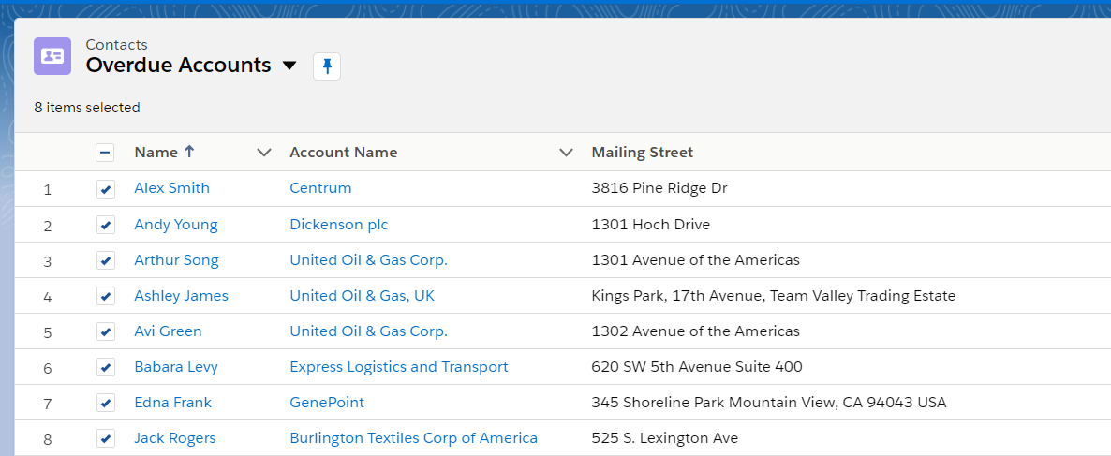Click the address 3816 Pine Ridge Dr
This screenshot has width=1111, height=456.
[x=659, y=188]
